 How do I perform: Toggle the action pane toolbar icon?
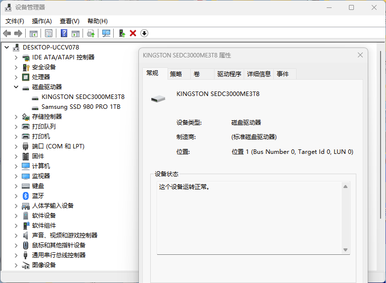(76, 33)
